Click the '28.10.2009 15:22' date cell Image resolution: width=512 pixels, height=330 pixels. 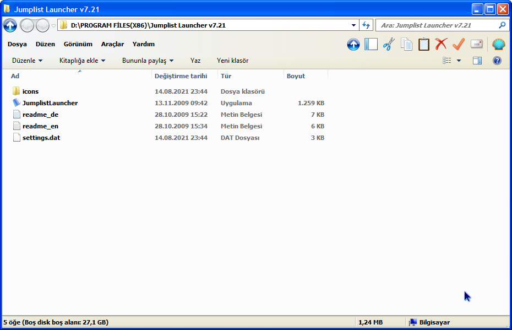pyautogui.click(x=181, y=115)
